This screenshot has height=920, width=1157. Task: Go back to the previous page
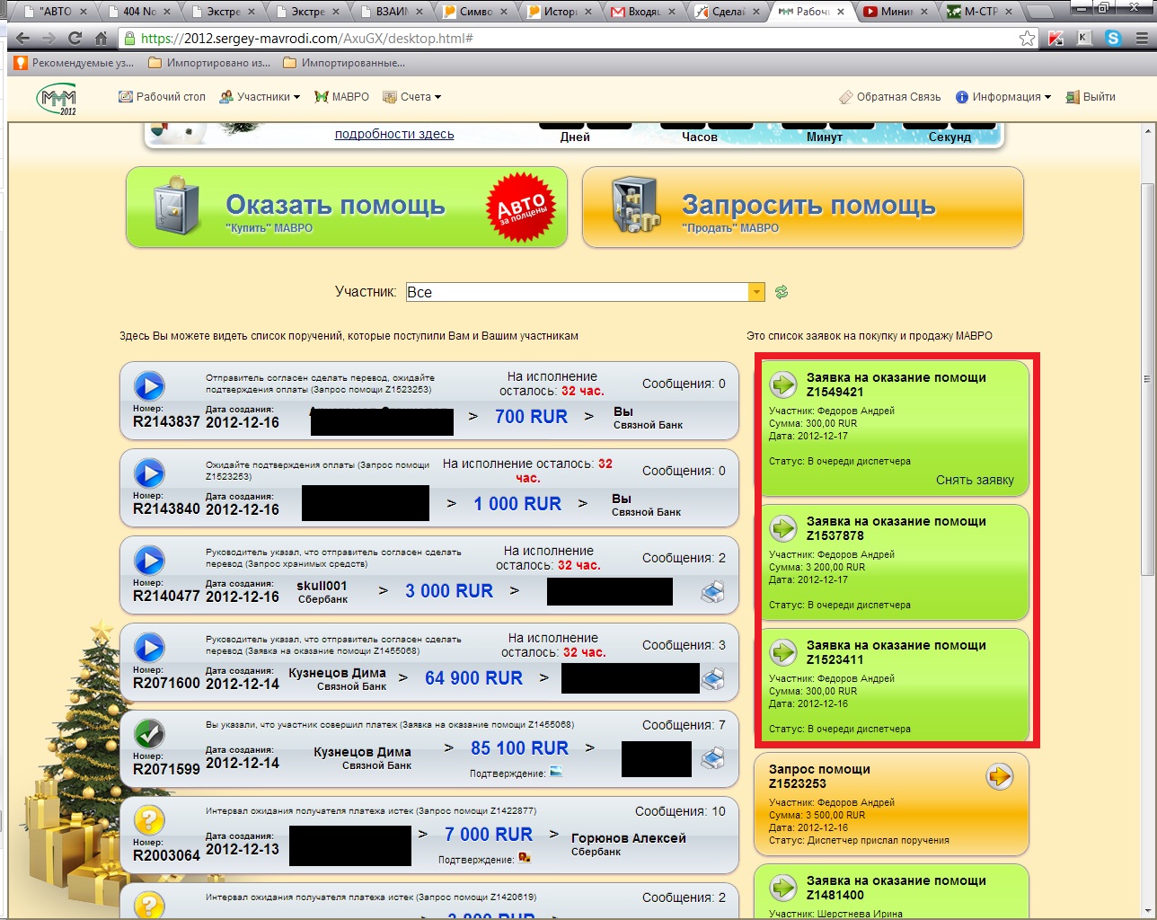(x=22, y=38)
